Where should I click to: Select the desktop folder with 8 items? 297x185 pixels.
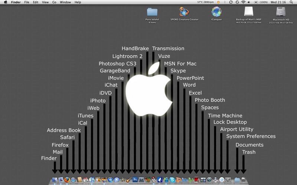point(152,12)
